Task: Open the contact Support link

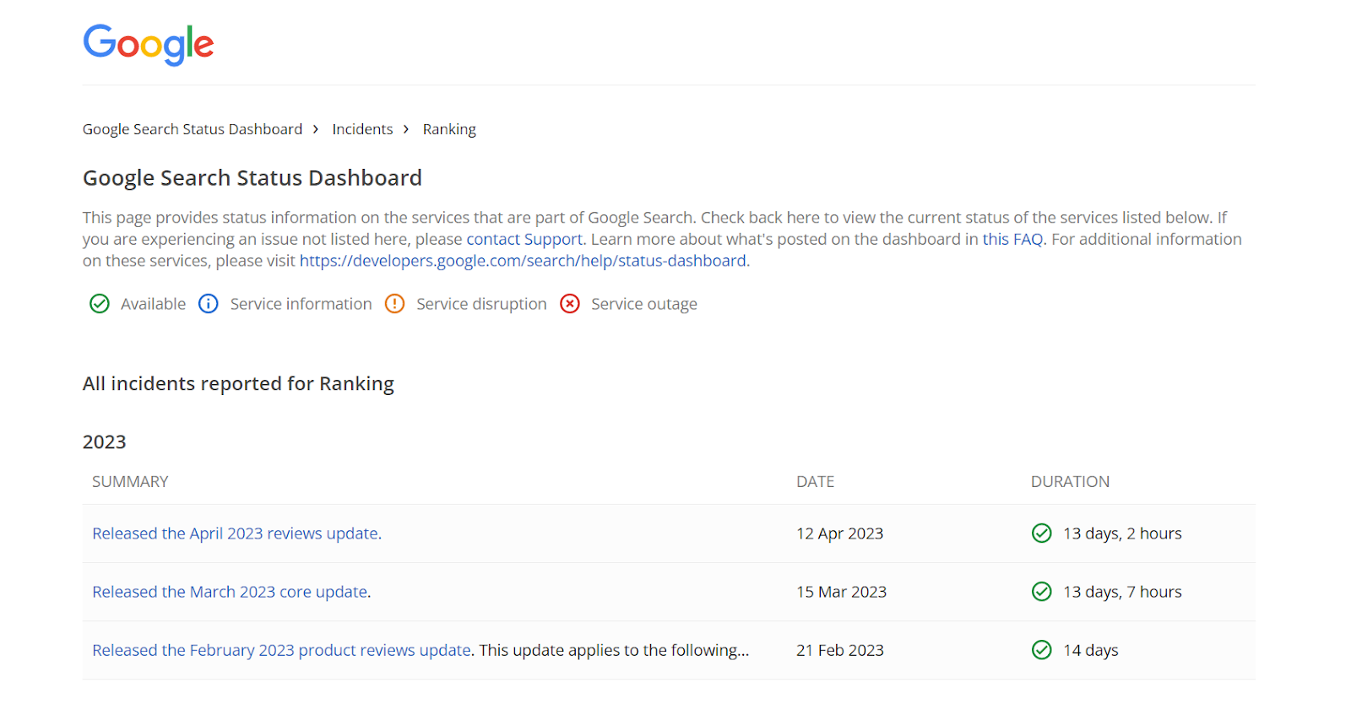Action: tap(524, 240)
